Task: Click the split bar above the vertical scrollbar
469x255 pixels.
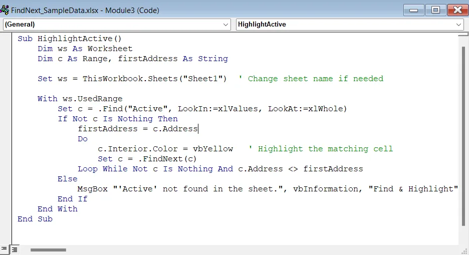Action: (x=463, y=35)
